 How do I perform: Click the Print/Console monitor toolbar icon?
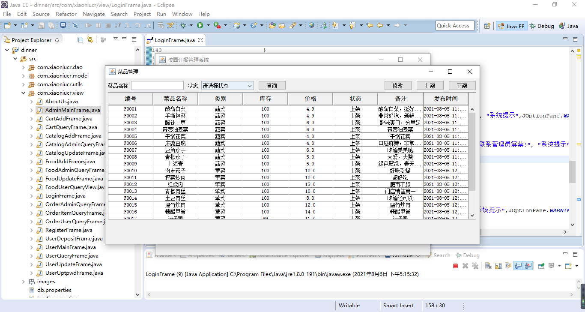63,25
